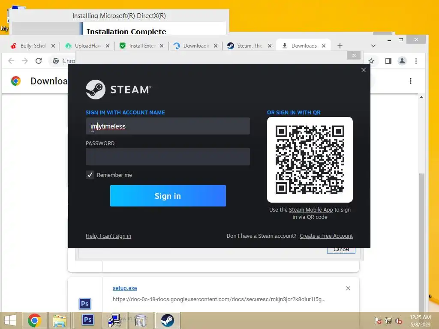The height and width of the screenshot is (329, 439).
Task: Close the Downloadi tab
Action: tap(216, 46)
